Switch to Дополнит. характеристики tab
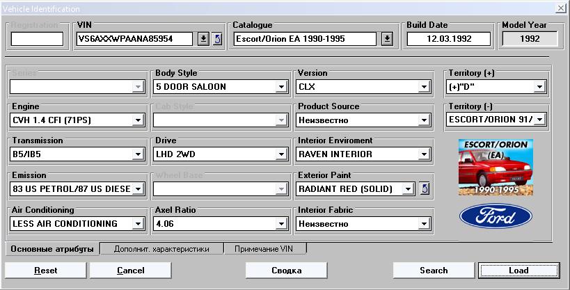Image resolution: width=570 pixels, height=290 pixels. (x=161, y=248)
